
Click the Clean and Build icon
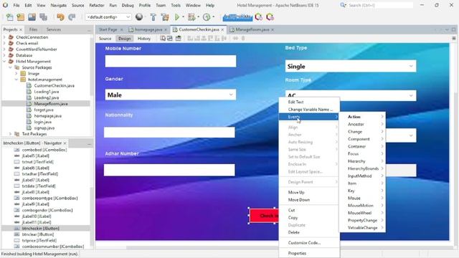pos(165,17)
